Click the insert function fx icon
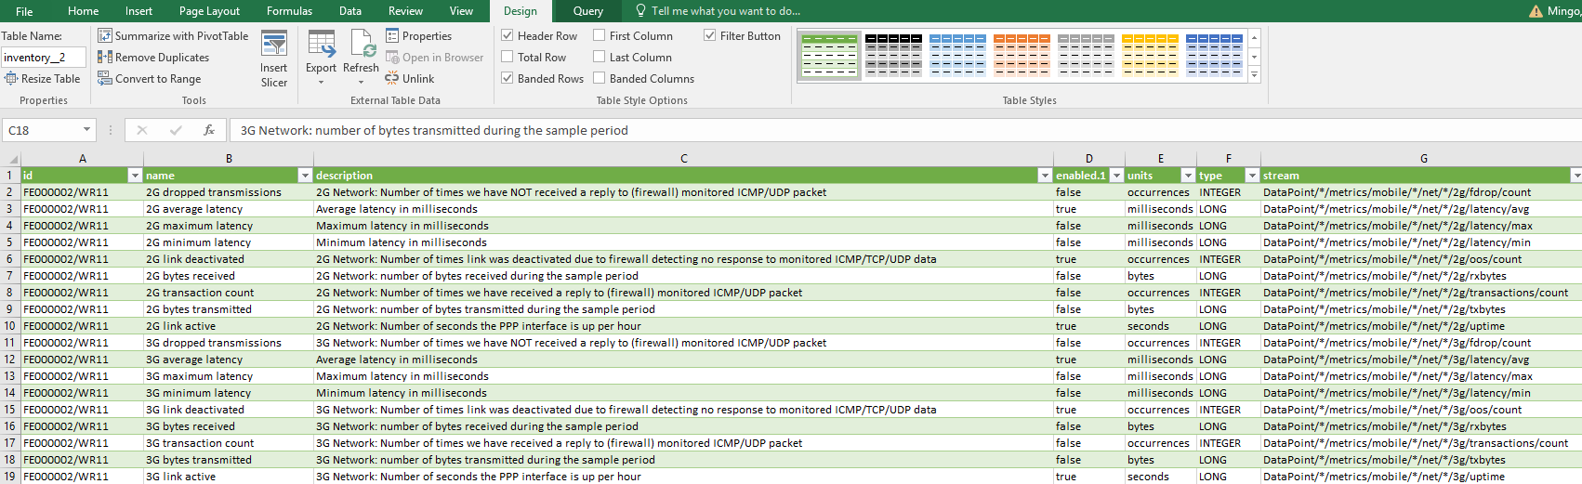The height and width of the screenshot is (484, 1582). [x=209, y=130]
